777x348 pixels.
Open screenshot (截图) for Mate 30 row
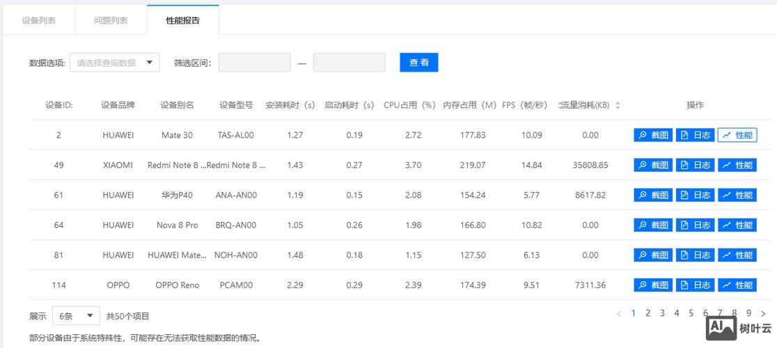tap(653, 135)
